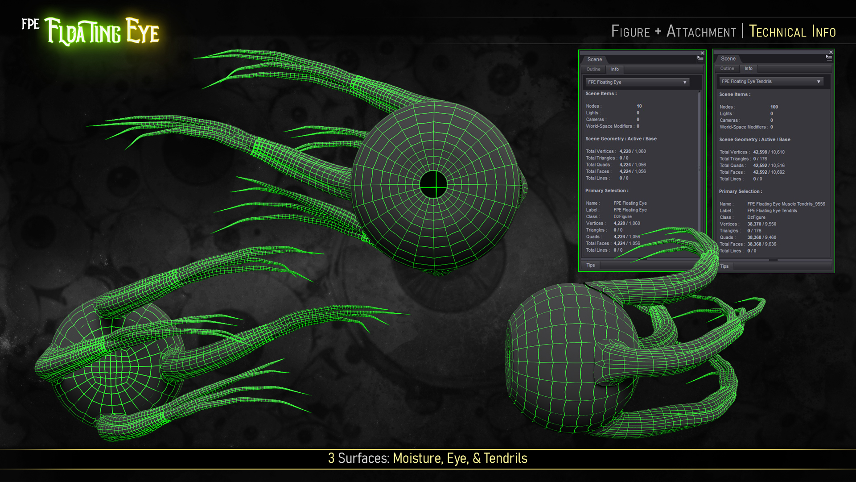The height and width of the screenshot is (482, 856).
Task: Open the left Scene pane options menu
Action: 701,58
